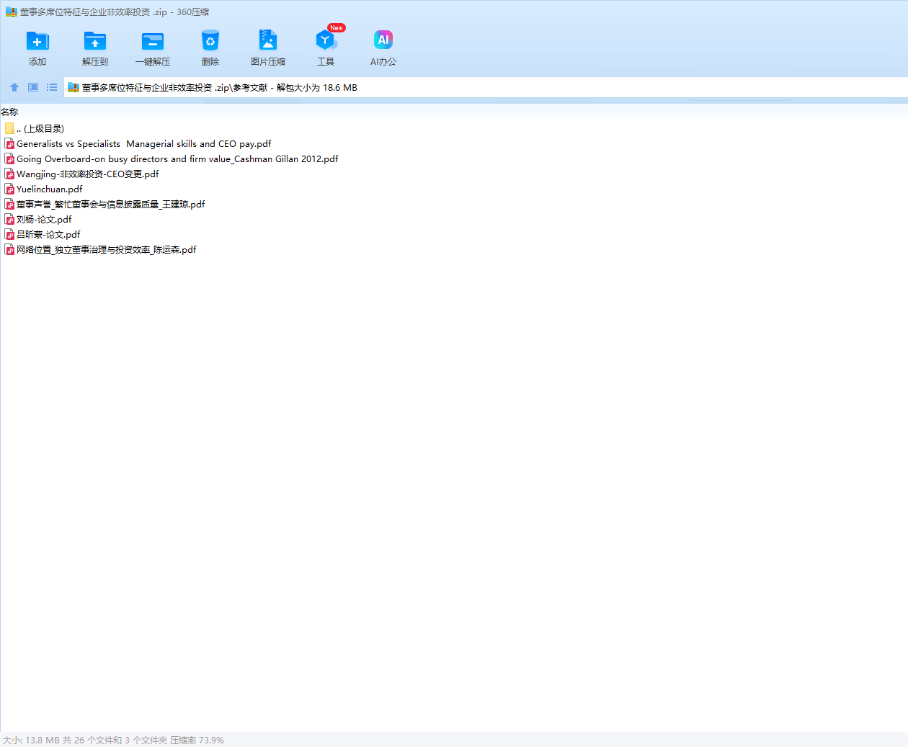Click PDF icon of Yuelinchuan.pdf
Screen dimensions: 908x747
pos(9,189)
